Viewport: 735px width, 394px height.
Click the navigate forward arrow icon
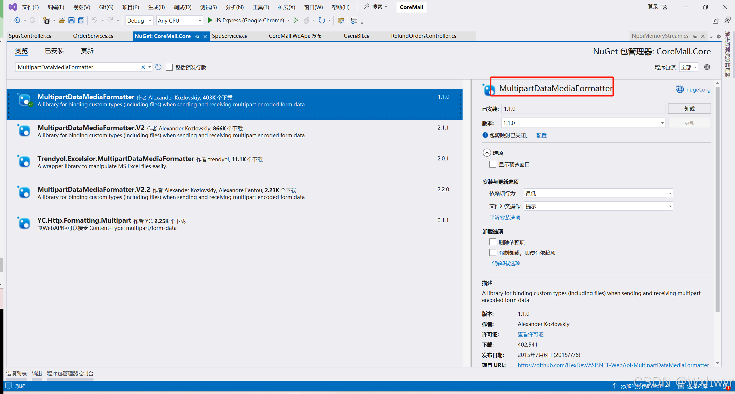click(32, 20)
